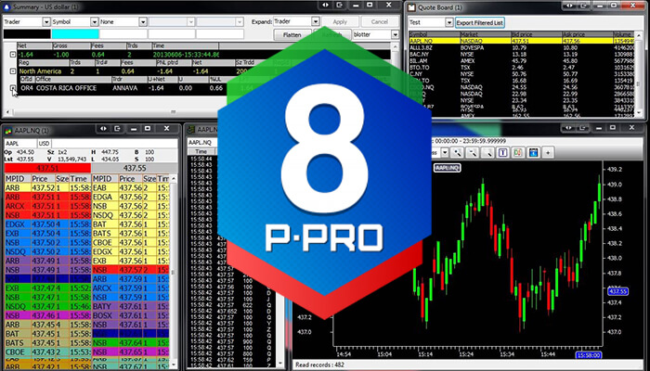The height and width of the screenshot is (371, 650).
Task: Click Export Filtered List button
Action: pyautogui.click(x=480, y=22)
